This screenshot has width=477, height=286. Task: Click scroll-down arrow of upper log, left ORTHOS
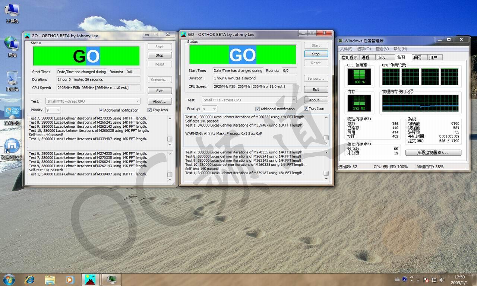coord(170,145)
